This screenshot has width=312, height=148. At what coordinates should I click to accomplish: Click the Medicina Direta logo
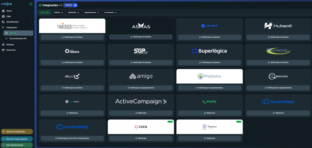(278, 76)
